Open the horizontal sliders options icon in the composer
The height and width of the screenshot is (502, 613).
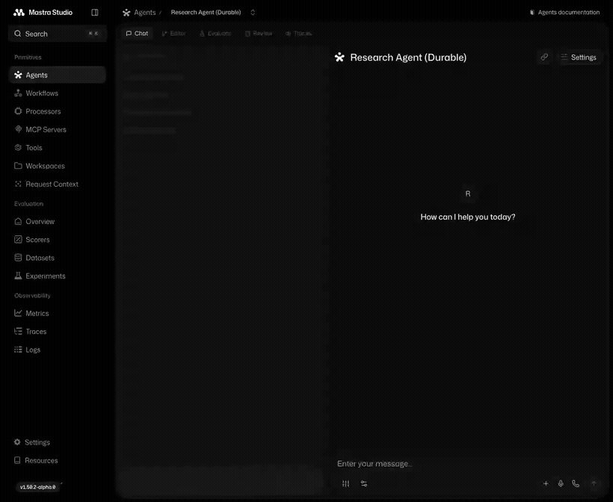(364, 483)
